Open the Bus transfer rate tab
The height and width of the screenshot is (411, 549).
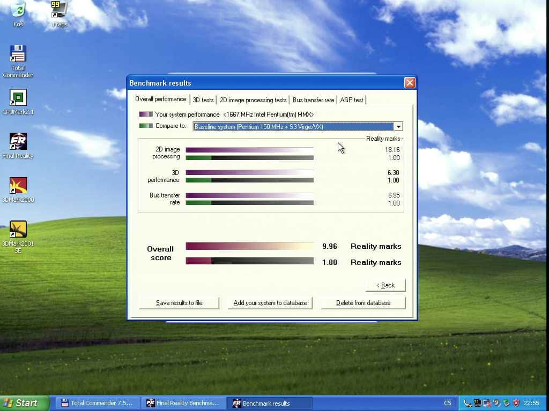tap(313, 100)
